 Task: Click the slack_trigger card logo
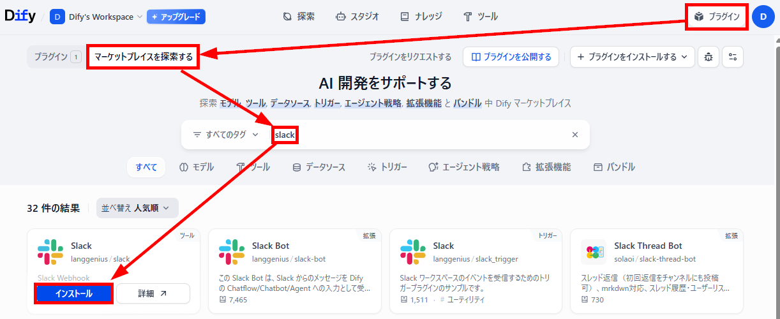(x=413, y=252)
